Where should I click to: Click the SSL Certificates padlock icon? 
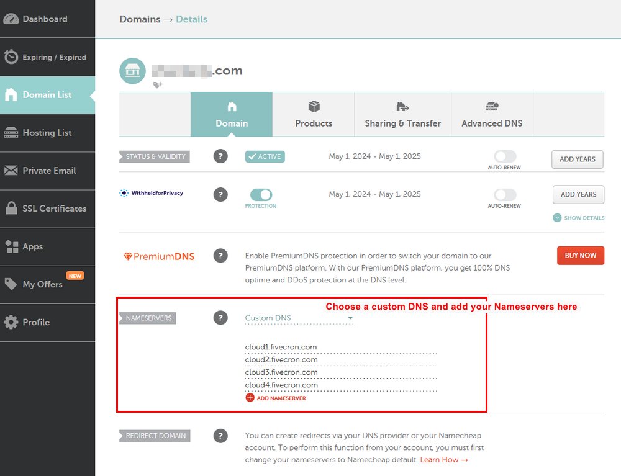point(11,208)
